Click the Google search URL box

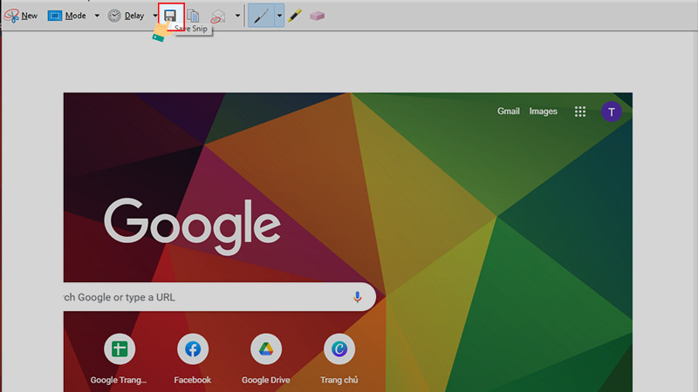tap(220, 297)
